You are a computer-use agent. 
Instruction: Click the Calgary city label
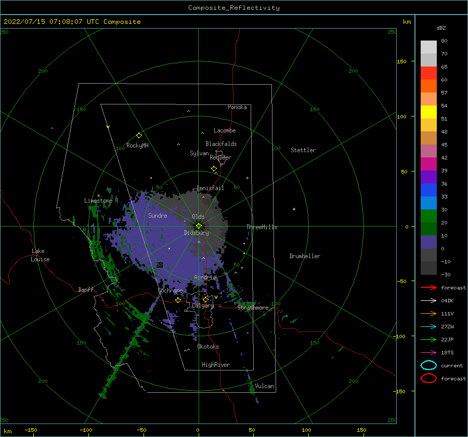(203, 306)
